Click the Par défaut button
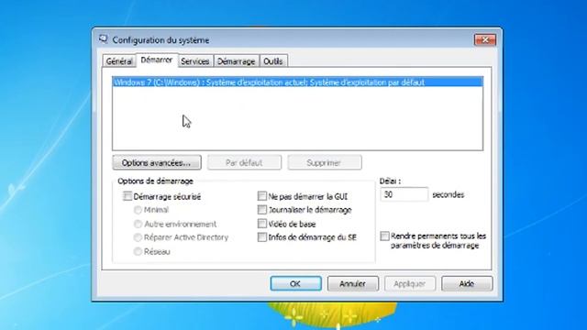The height and width of the screenshot is (330, 587). (244, 163)
